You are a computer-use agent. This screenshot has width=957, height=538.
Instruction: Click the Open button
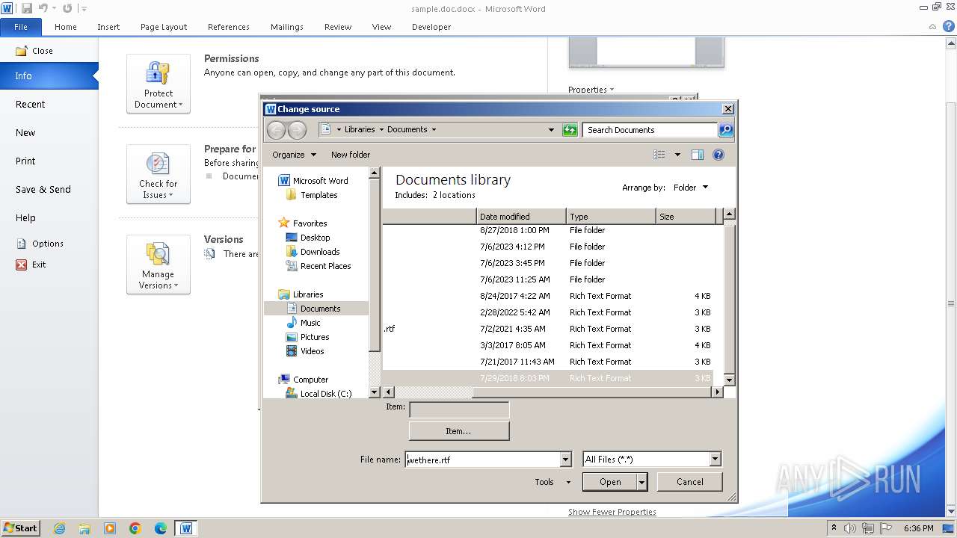tap(610, 482)
